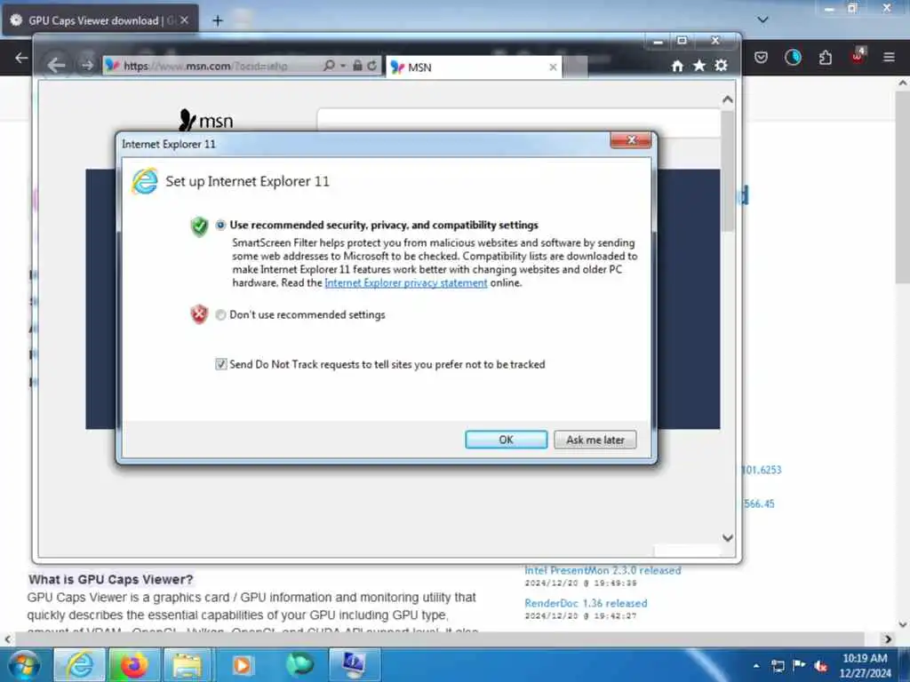
Task: Click Action Center flag tray icon
Action: [x=799, y=665]
